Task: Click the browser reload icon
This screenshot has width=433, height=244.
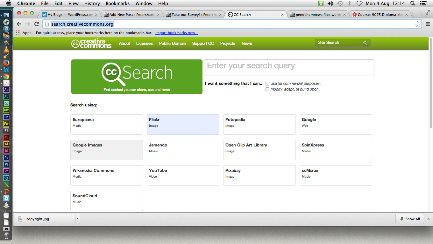Action: click(x=37, y=24)
